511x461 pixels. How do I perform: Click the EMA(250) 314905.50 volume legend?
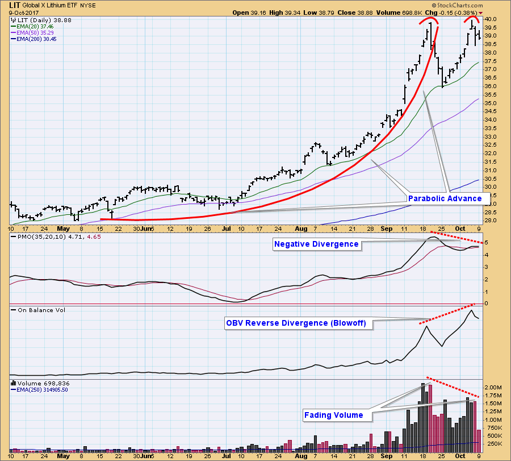pyautogui.click(x=39, y=389)
